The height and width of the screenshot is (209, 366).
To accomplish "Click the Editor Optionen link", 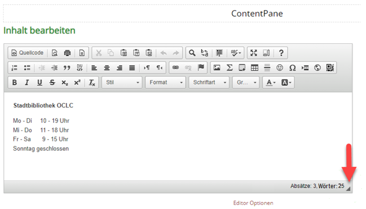I will pos(253,203).
